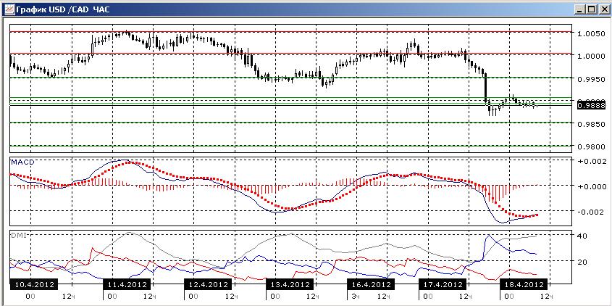The image size is (612, 306).
Task: Click the chart icon in title bar
Action: (x=9, y=9)
